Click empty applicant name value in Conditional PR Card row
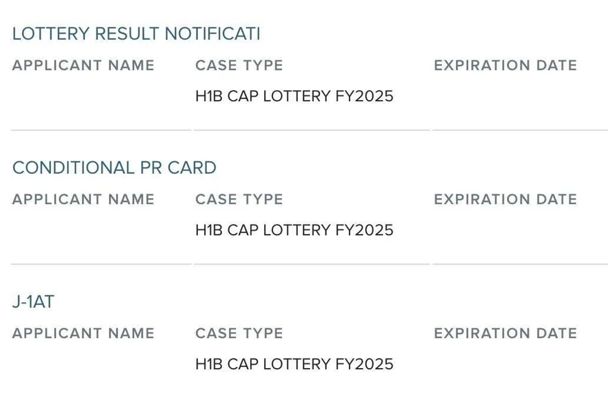This screenshot has height=395, width=608. (83, 230)
